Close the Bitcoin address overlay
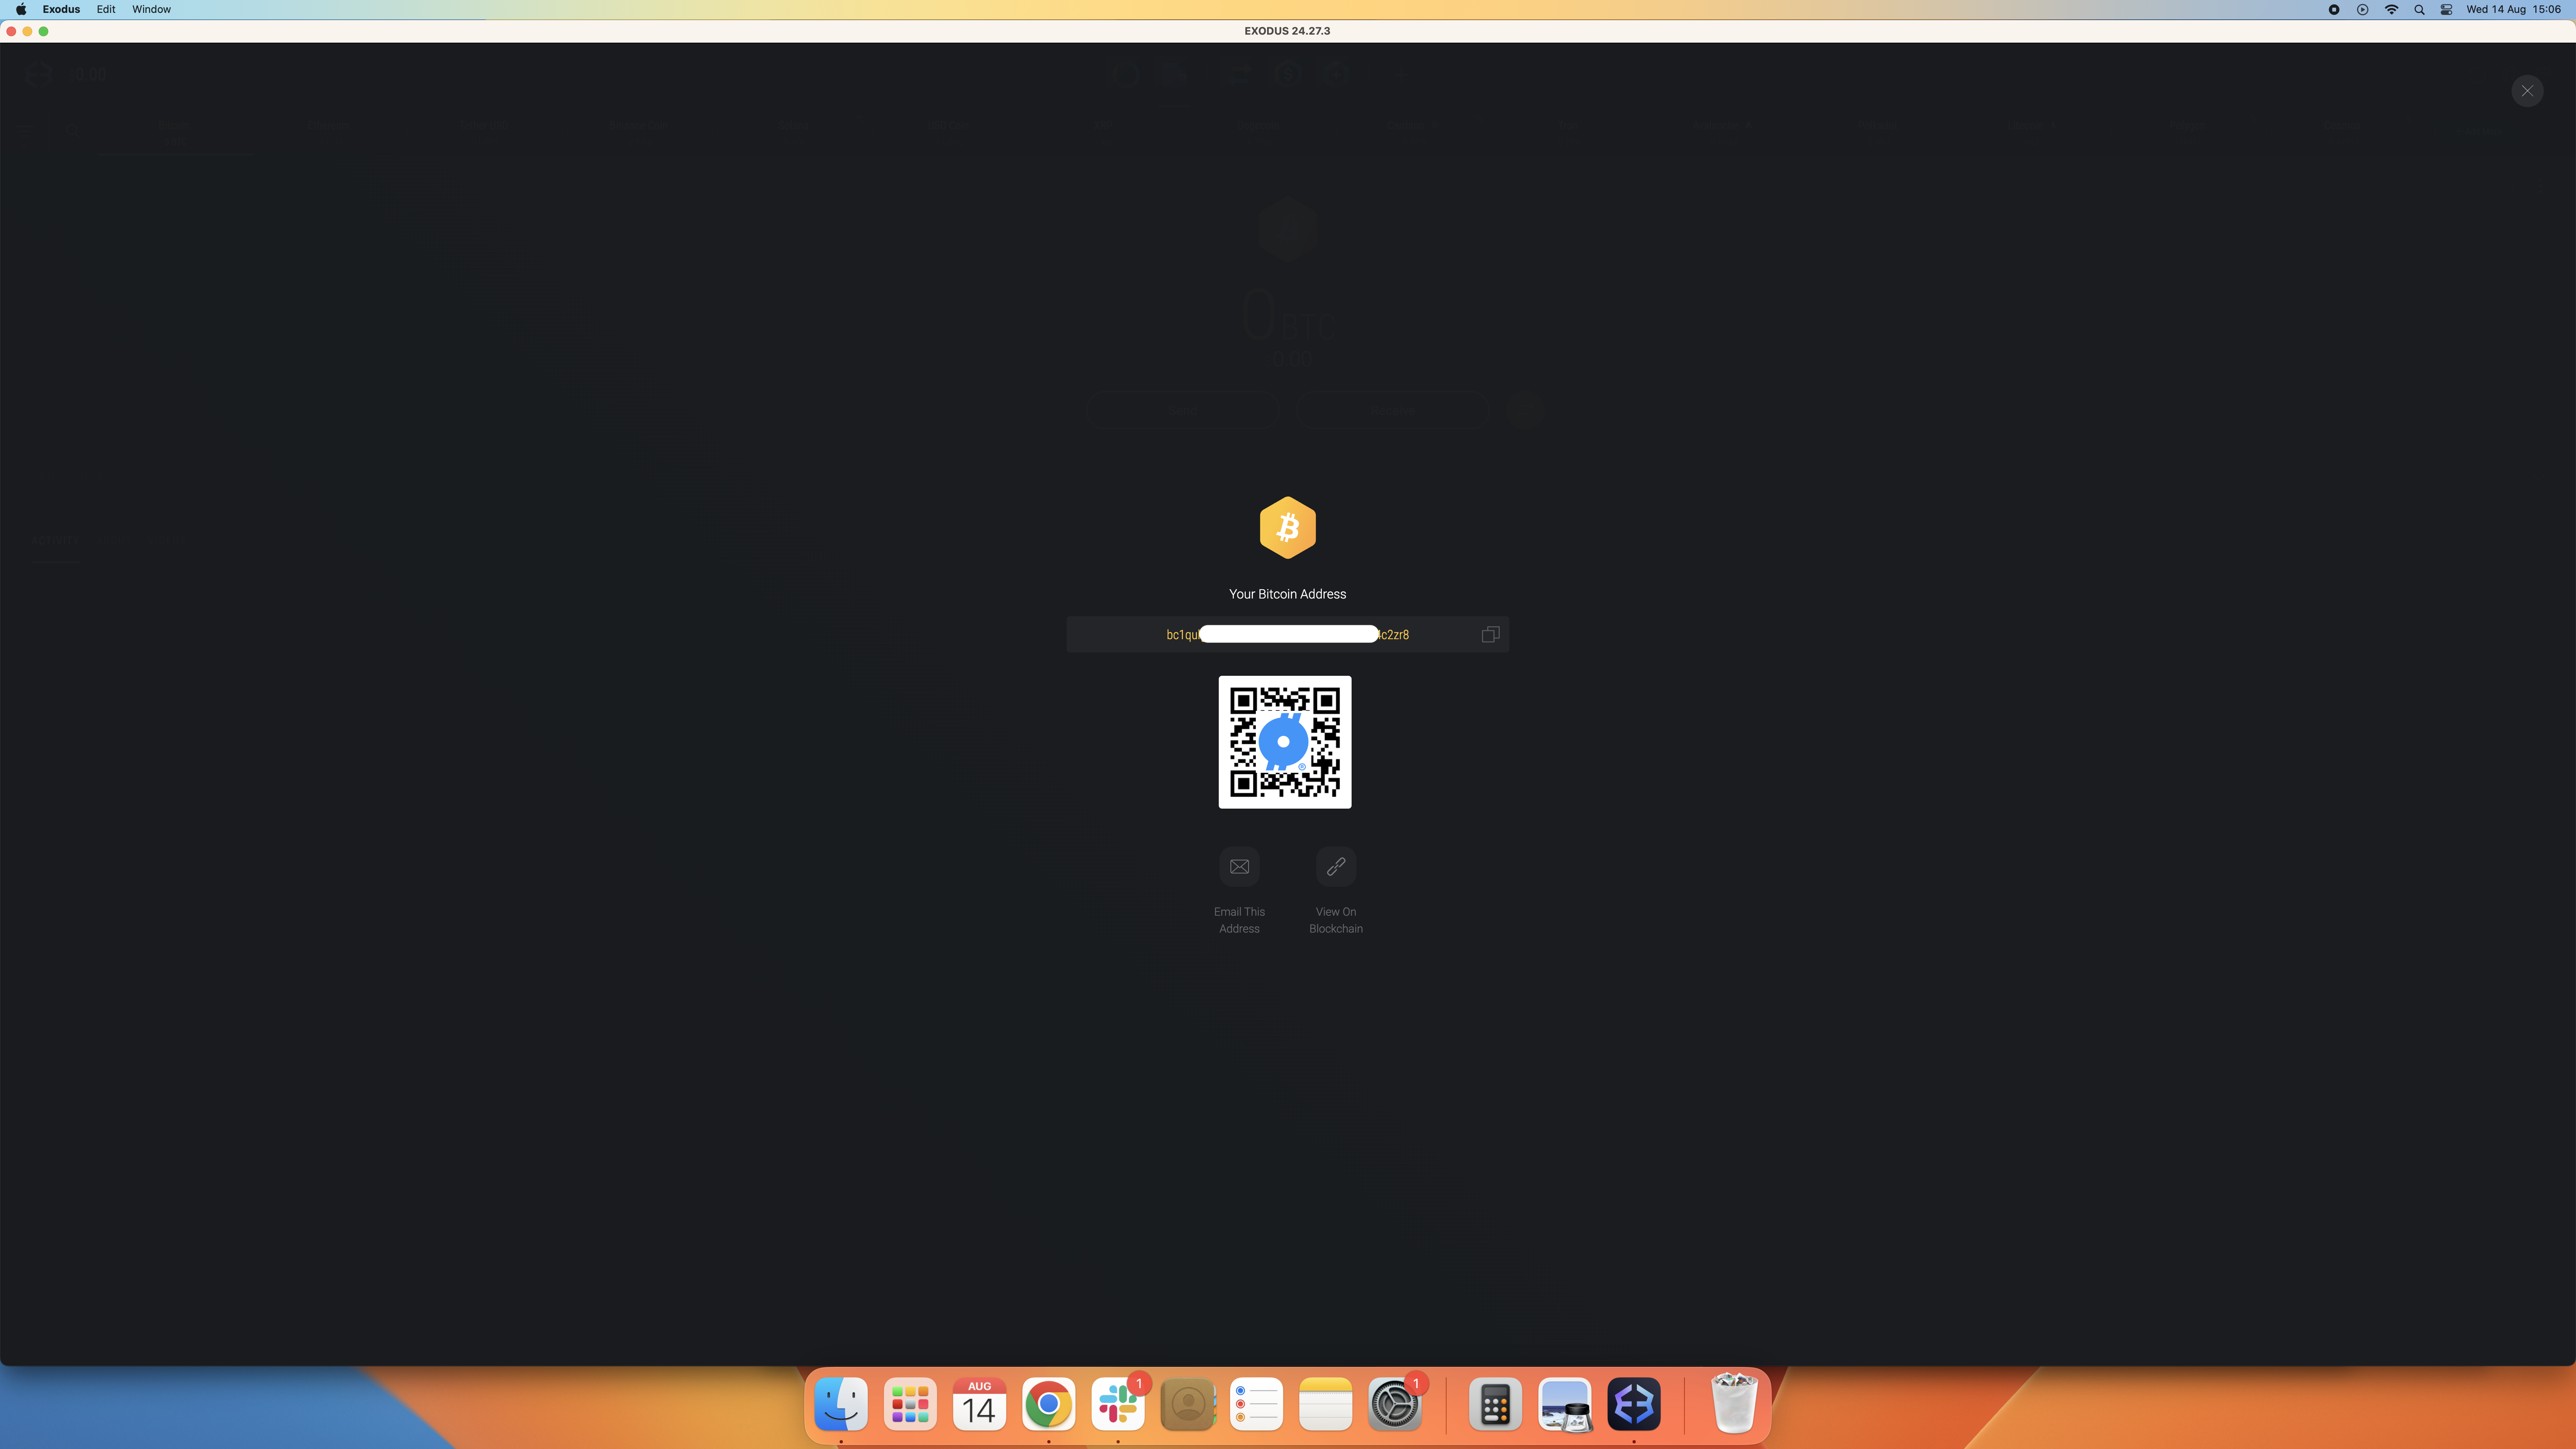This screenshot has height=1449, width=2576. click(2527, 91)
